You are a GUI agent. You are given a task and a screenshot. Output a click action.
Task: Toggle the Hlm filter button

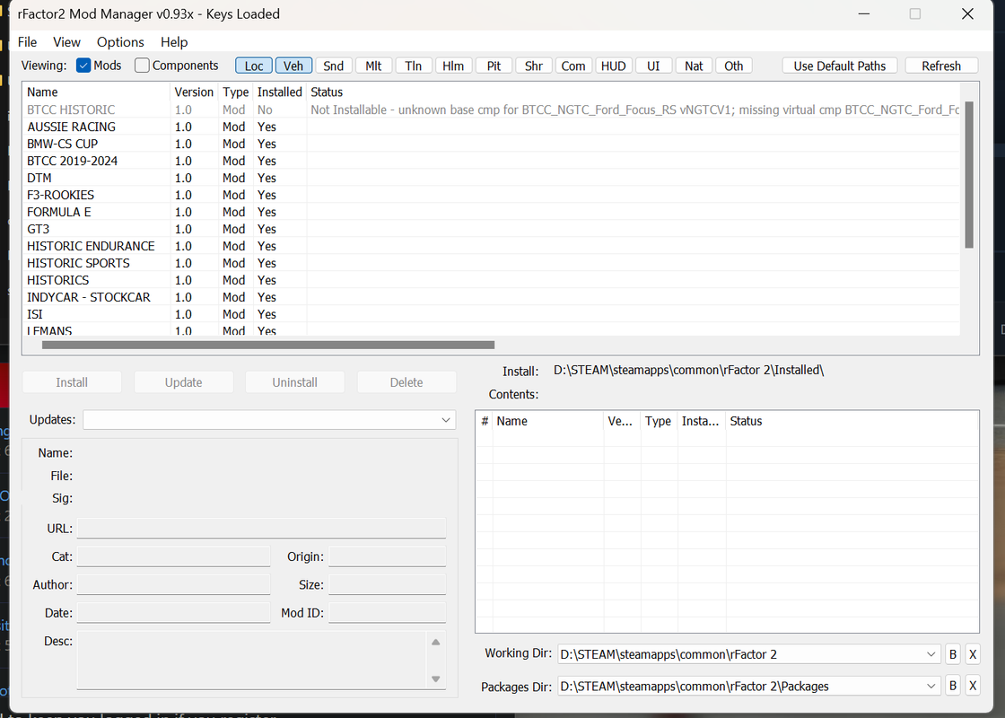click(x=453, y=66)
